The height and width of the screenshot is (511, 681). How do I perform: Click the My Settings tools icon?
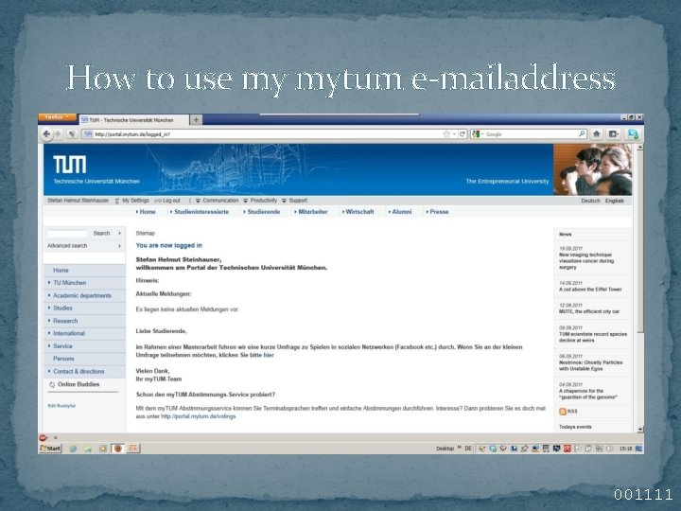click(117, 201)
